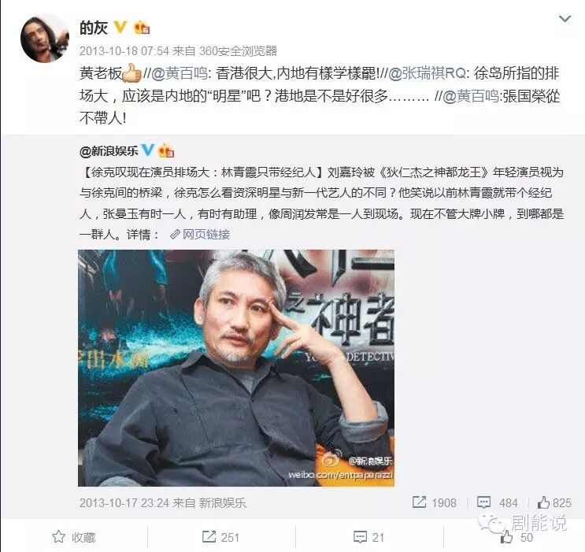Enlarge the Tsui Hark interview photo
Image resolution: width=585 pixels, height=552 pixels.
click(x=236, y=368)
